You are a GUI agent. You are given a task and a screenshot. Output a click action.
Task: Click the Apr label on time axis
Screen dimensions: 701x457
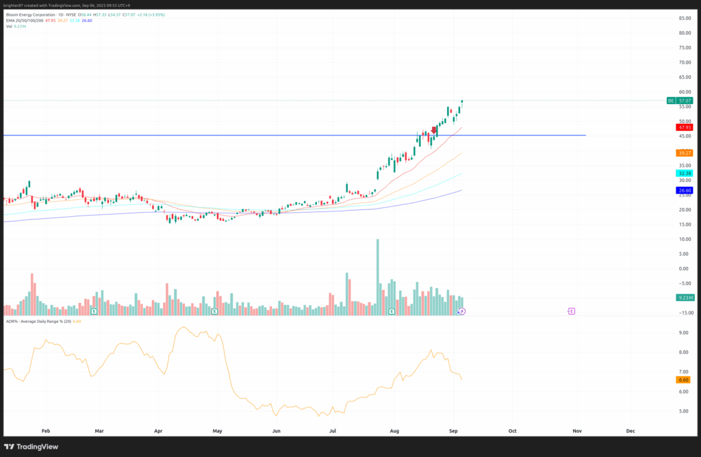pos(158,431)
